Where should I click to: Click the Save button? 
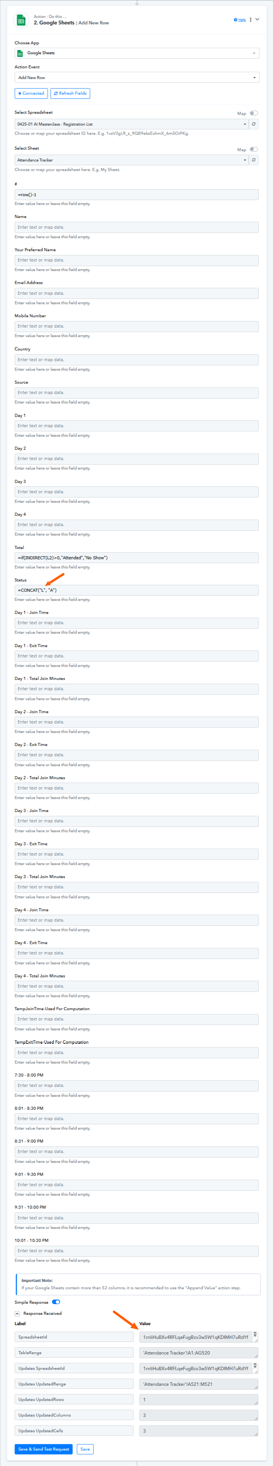[85, 1449]
